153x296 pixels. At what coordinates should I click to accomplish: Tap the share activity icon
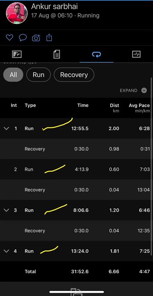[x=49, y=37]
